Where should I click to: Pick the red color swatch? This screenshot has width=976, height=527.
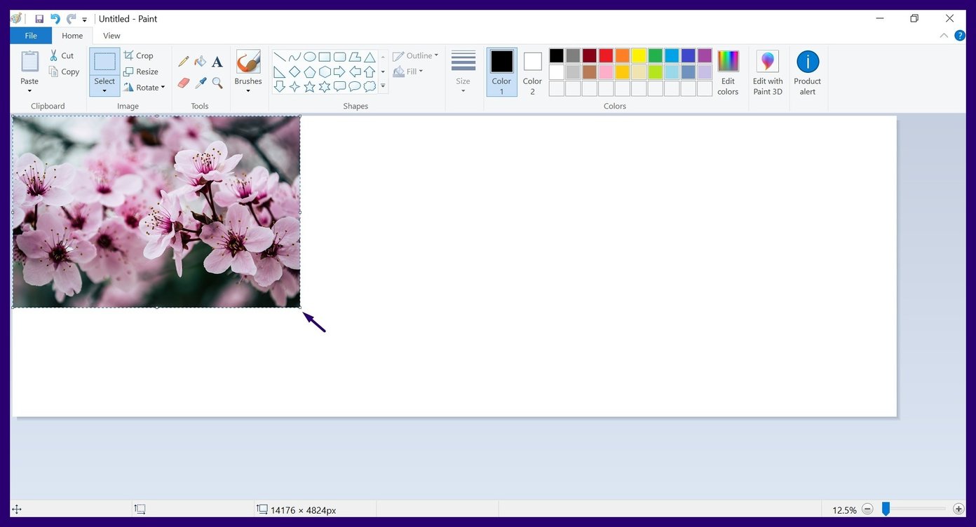605,55
